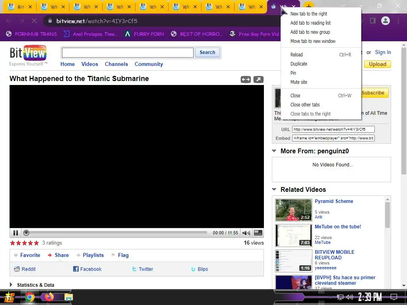The height and width of the screenshot is (305, 407).
Task: Click the Search button
Action: [207, 52]
